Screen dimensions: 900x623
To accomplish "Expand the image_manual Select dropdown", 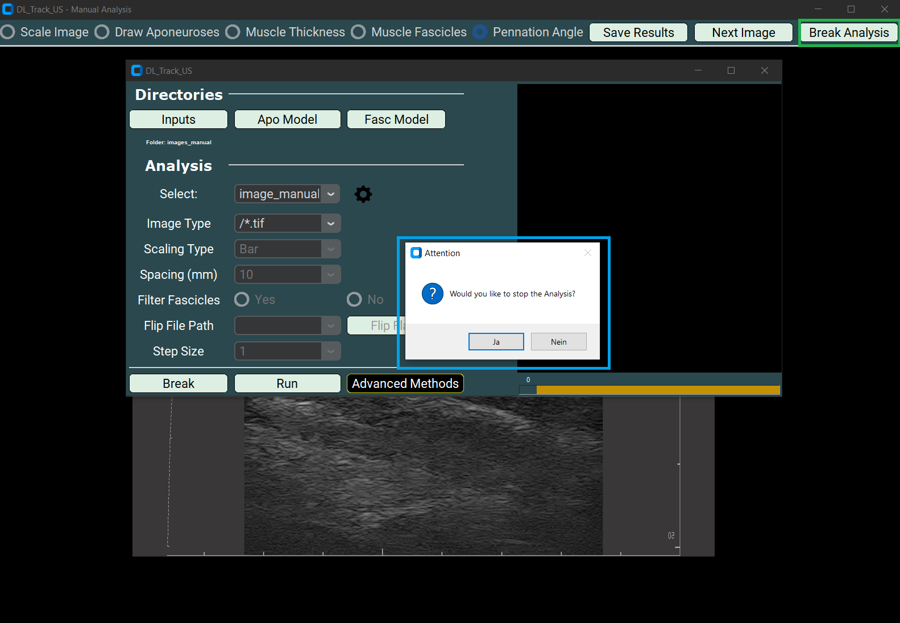I will [x=330, y=194].
